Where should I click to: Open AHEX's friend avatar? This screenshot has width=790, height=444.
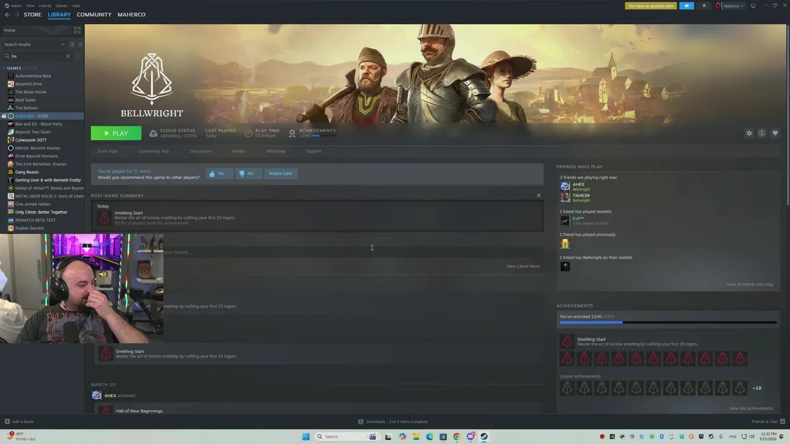(x=565, y=186)
